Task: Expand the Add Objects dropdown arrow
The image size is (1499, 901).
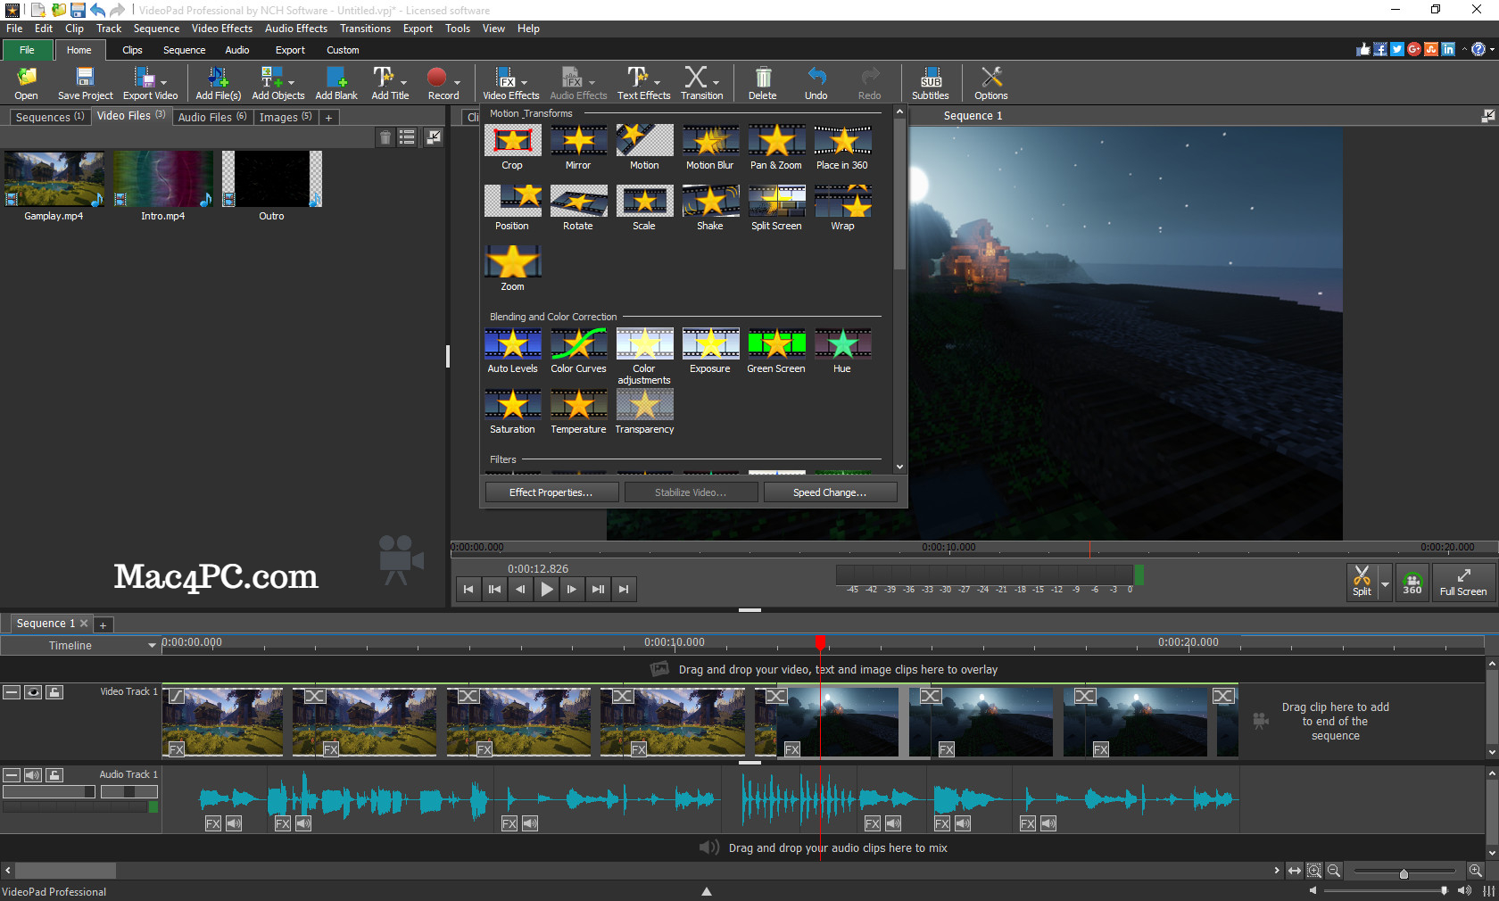Action: (x=291, y=82)
